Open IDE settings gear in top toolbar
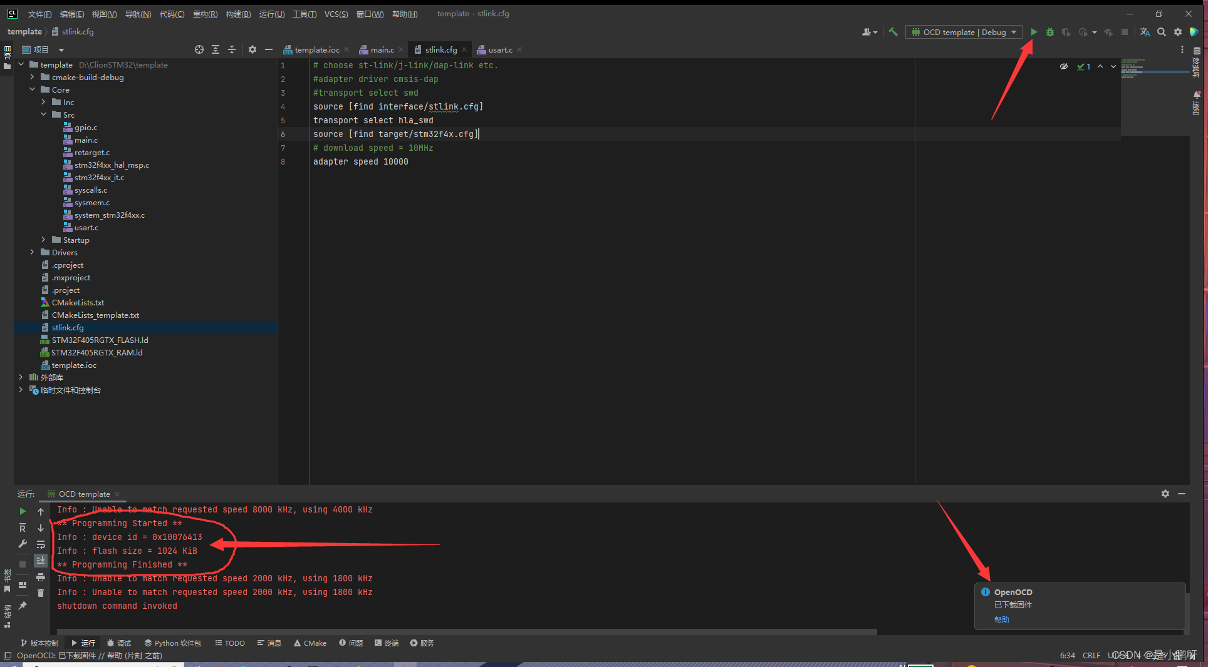Viewport: 1208px width, 667px height. [1178, 32]
